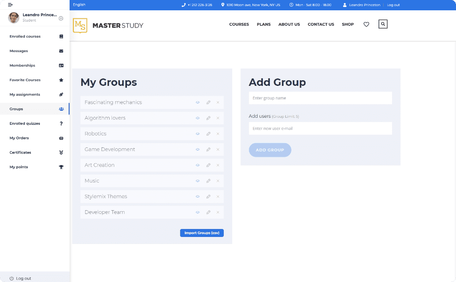
Task: Click pencil icon for Game Development group
Action: (208, 149)
